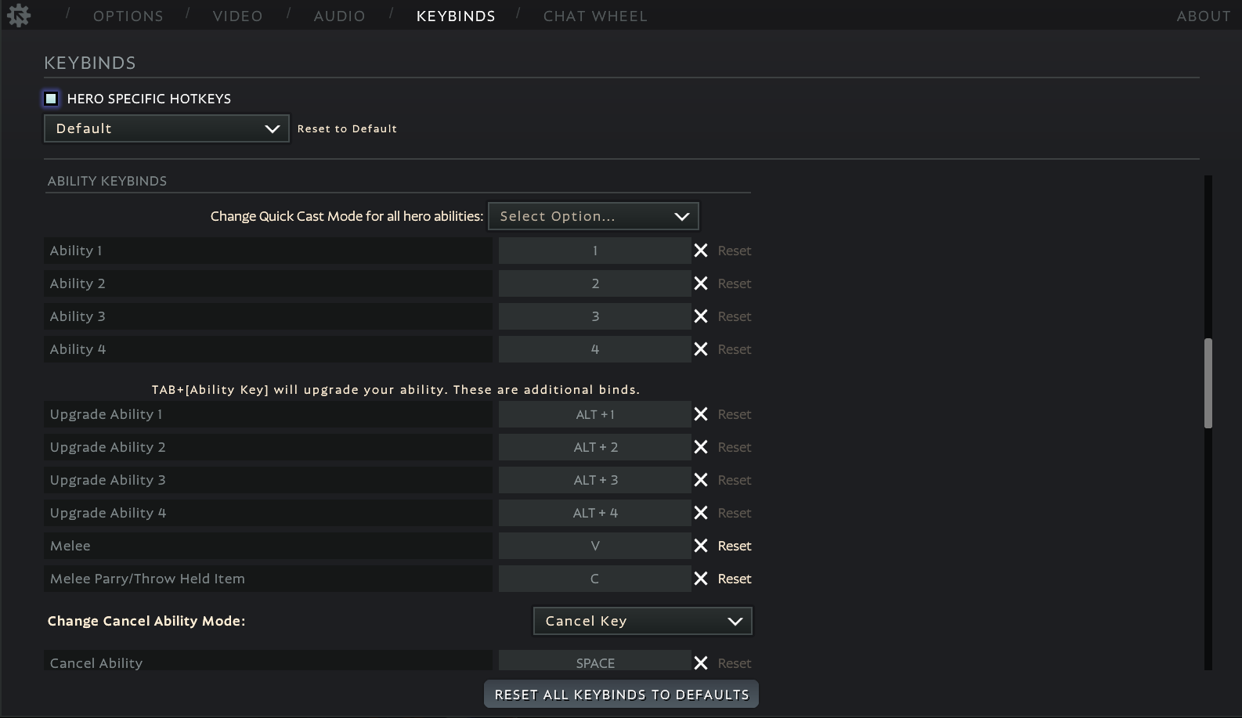Click Reset to Default link
This screenshot has height=718, width=1242.
coord(347,128)
